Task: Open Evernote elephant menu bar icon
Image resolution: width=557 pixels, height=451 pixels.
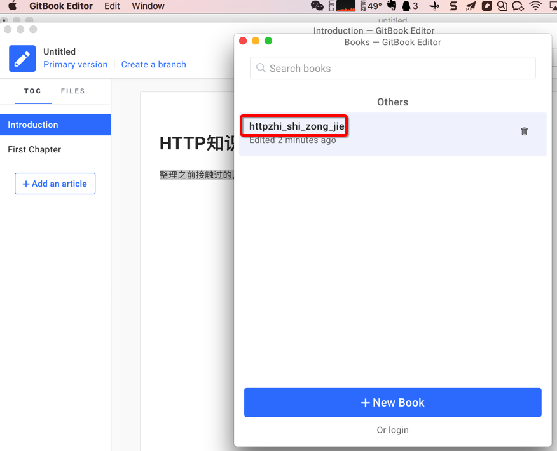Action: tap(392, 6)
